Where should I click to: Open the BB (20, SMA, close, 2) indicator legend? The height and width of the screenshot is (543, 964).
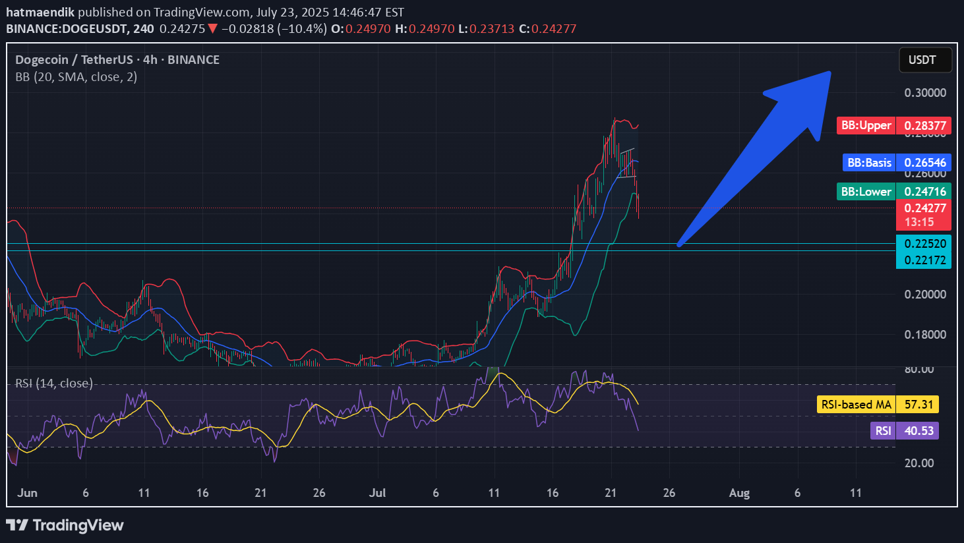[x=76, y=77]
